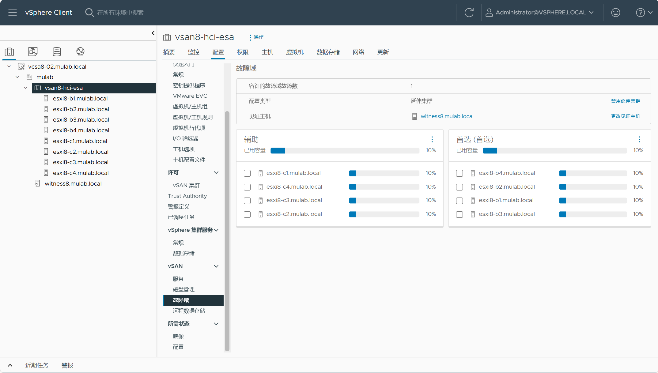Open the 辅助 fault domain actions menu
The image size is (658, 373).
point(432,139)
